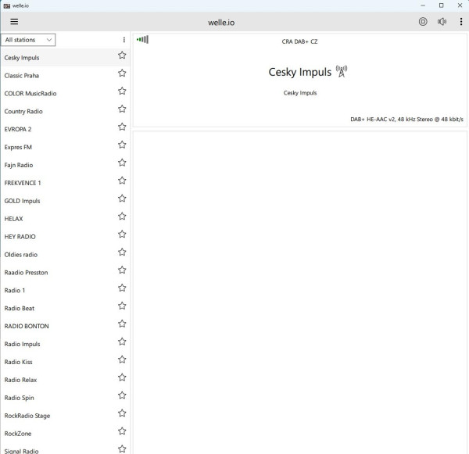Open station list three-dot menu
The image size is (469, 454).
(x=124, y=40)
